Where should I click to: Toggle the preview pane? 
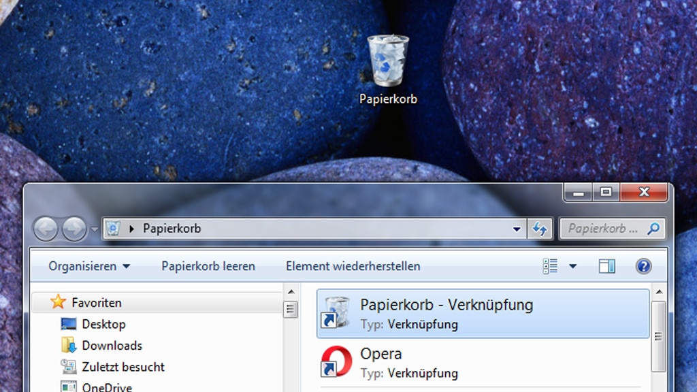[x=606, y=266]
